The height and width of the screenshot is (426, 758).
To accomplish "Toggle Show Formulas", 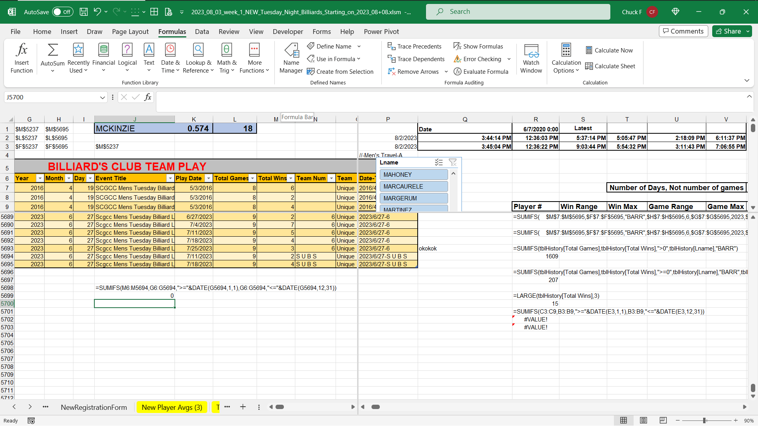I will [478, 47].
